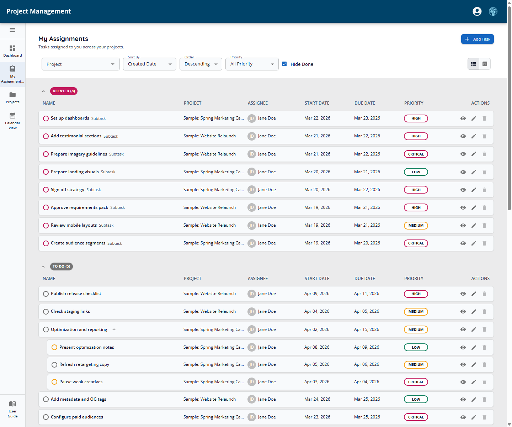Edit the Prepare imagery guidelines task

tap(474, 154)
